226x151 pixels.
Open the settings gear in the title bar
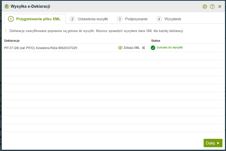pyautogui.click(x=205, y=6)
